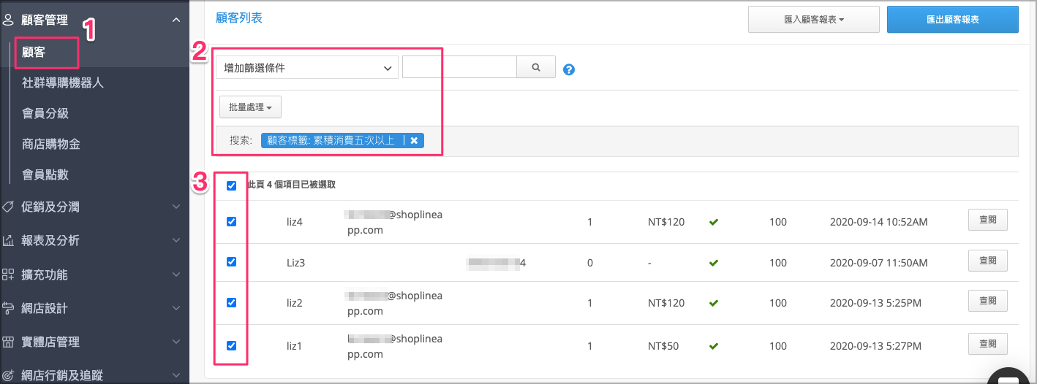Viewport: 1037px width, 384px height.
Task: Click the NT$120 amount for liz4
Action: 666,222
